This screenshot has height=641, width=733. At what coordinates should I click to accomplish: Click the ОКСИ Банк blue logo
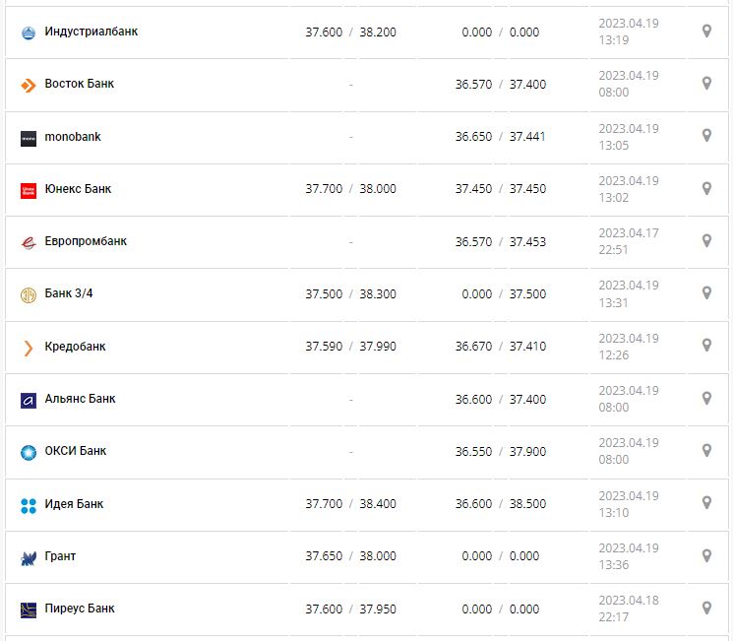[29, 452]
